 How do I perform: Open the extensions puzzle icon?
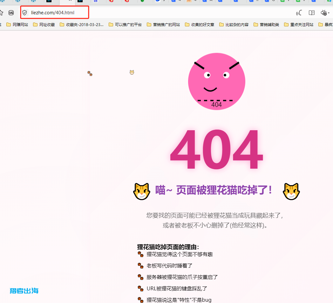324,13
